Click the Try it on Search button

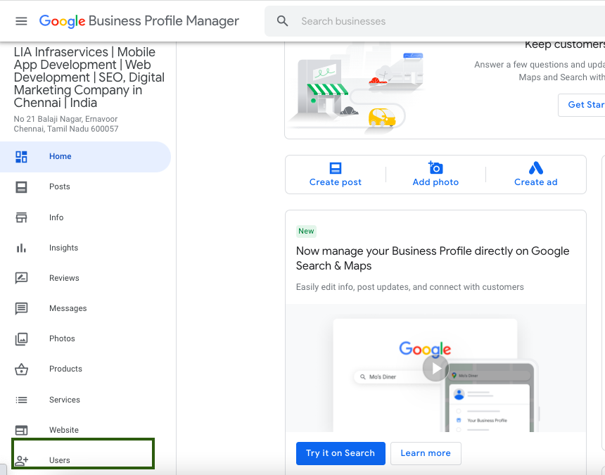pos(340,453)
